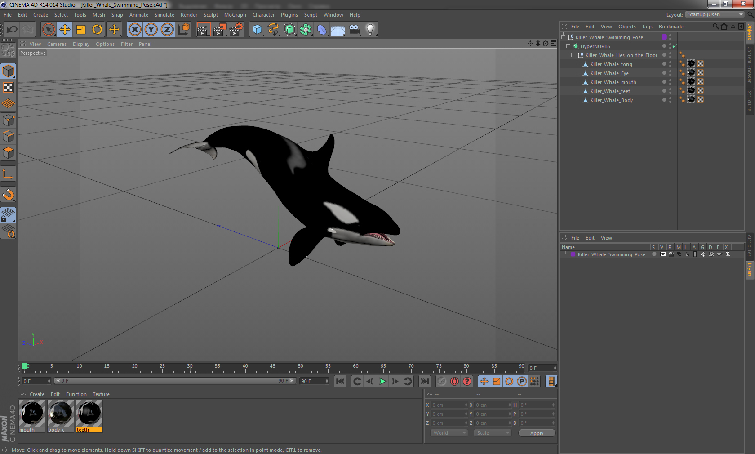Image resolution: width=755 pixels, height=454 pixels.
Task: Collapse the Killer_Whale_Swimming_Pose tree node
Action: [x=563, y=37]
